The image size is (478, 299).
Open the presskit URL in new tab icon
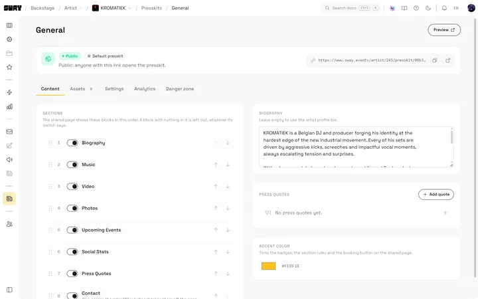pos(448,60)
